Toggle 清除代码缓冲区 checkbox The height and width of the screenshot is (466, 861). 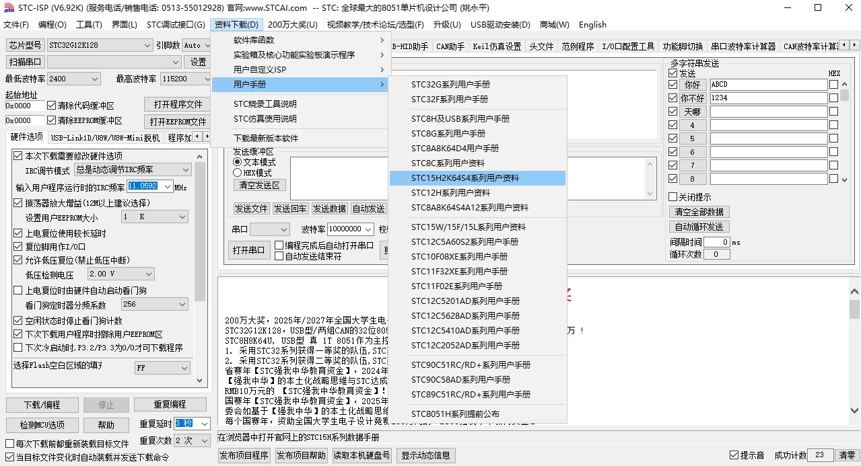pos(52,106)
